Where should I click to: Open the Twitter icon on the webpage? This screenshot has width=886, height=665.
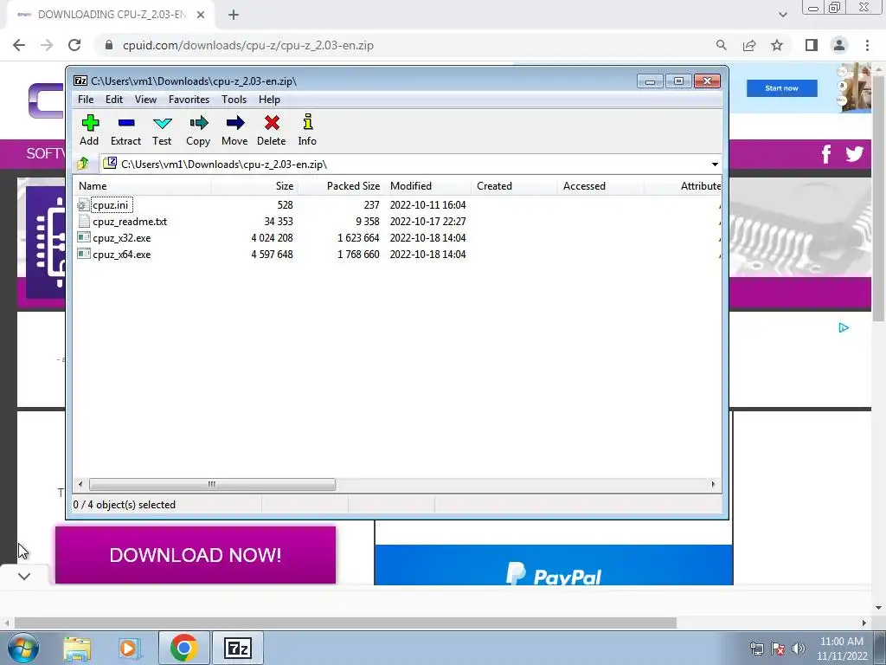(x=854, y=154)
